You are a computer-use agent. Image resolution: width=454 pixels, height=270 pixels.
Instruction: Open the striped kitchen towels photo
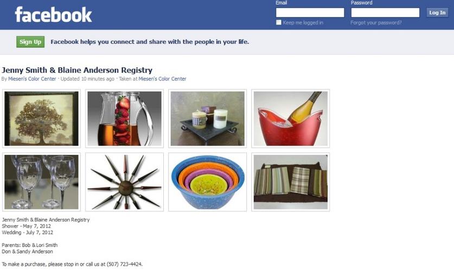coord(291,182)
